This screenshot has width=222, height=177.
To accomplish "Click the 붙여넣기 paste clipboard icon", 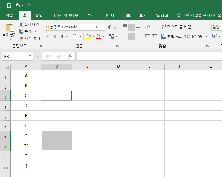I will pyautogui.click(x=10, y=27).
